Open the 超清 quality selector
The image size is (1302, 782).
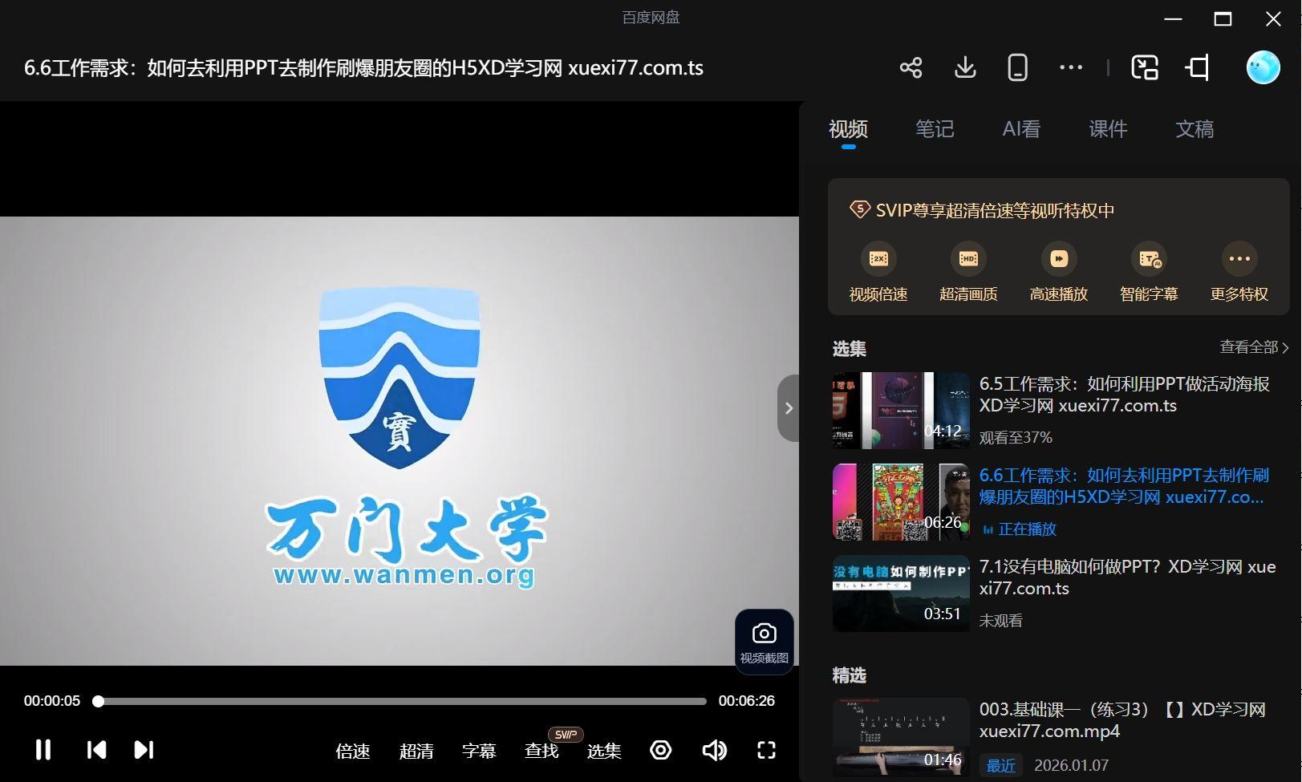[x=417, y=752]
